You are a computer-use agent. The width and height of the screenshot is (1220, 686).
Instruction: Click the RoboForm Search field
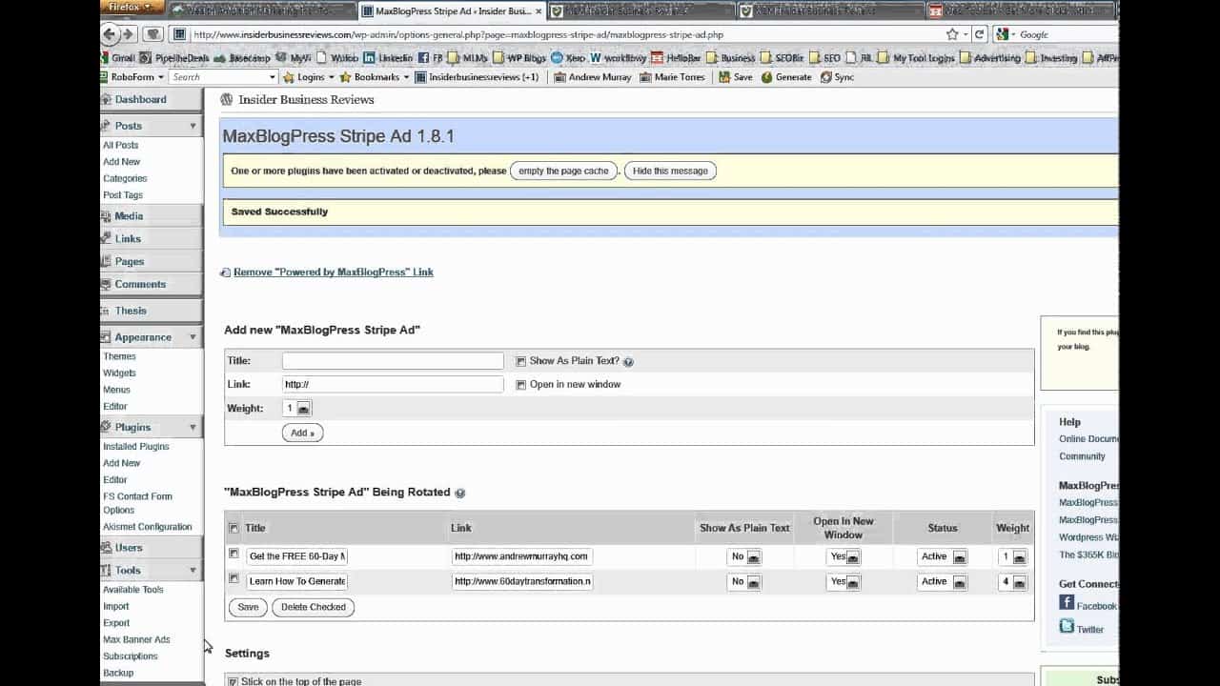click(224, 77)
